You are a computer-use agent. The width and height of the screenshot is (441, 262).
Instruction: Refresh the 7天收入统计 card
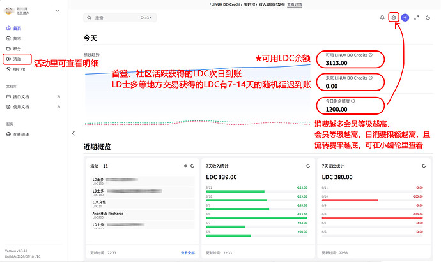click(308, 166)
